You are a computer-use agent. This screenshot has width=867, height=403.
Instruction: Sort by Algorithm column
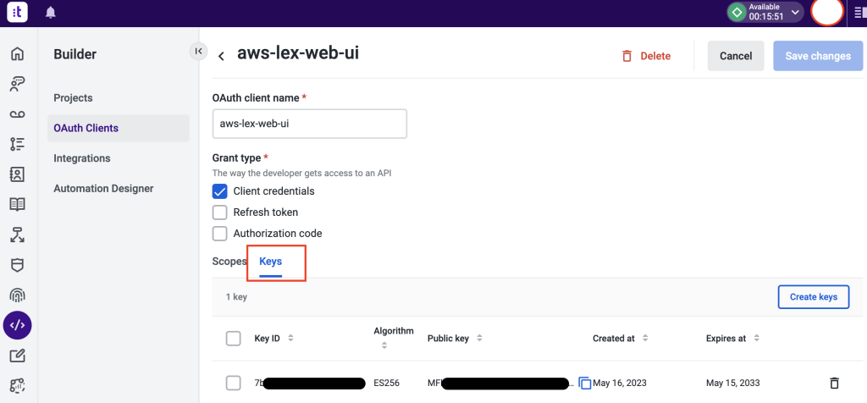(384, 346)
